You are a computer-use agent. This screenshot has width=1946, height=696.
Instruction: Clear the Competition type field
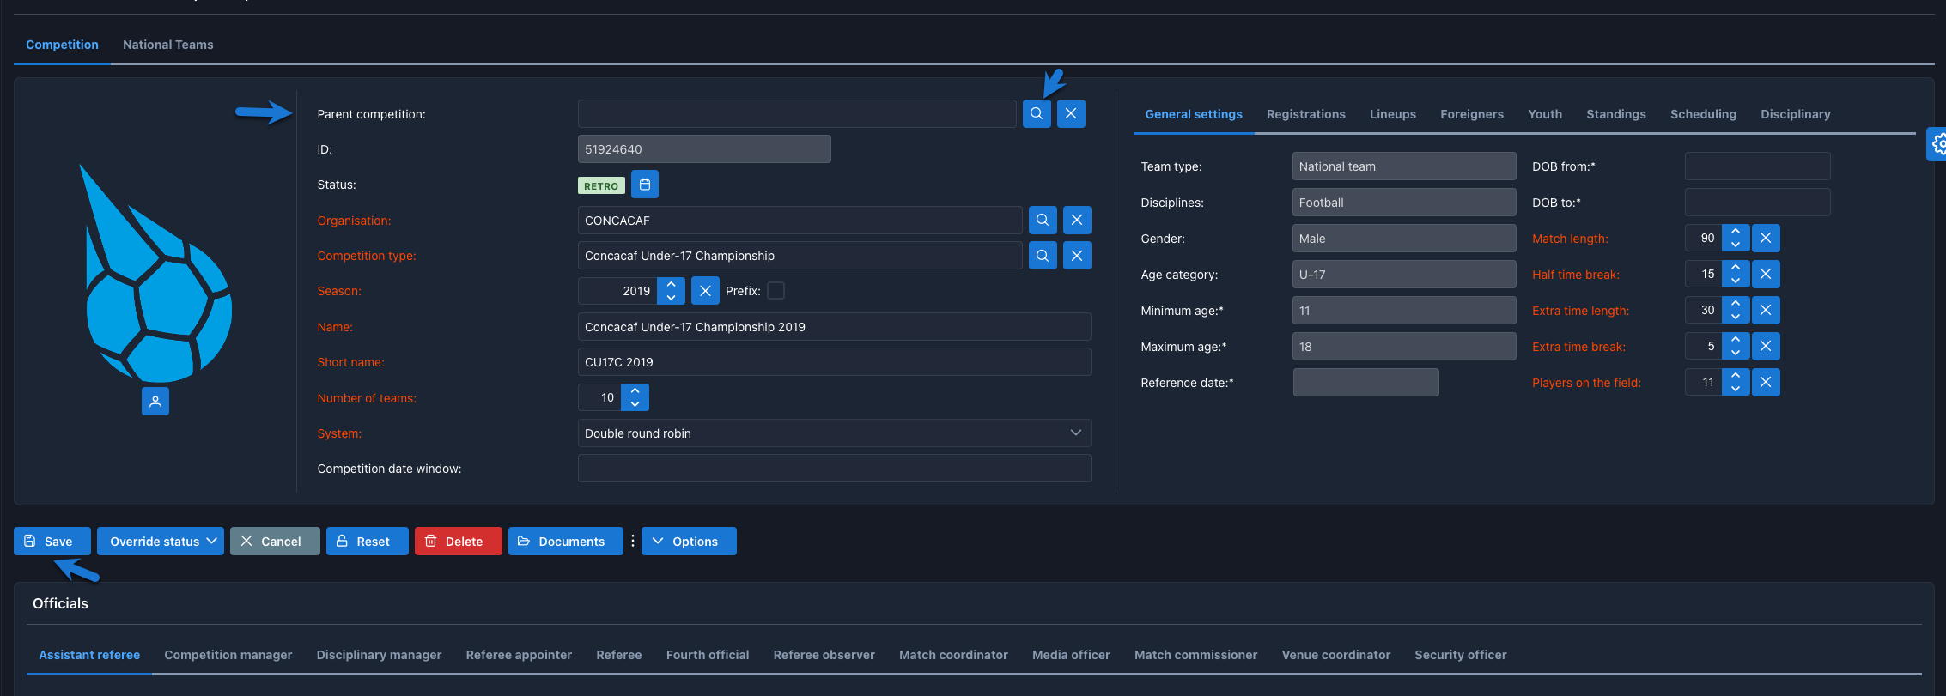1077,256
